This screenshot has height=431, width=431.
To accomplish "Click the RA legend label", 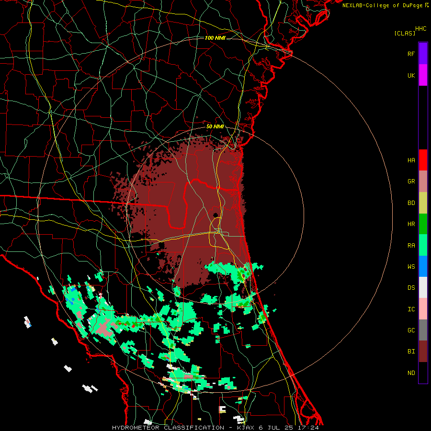I will [411, 246].
